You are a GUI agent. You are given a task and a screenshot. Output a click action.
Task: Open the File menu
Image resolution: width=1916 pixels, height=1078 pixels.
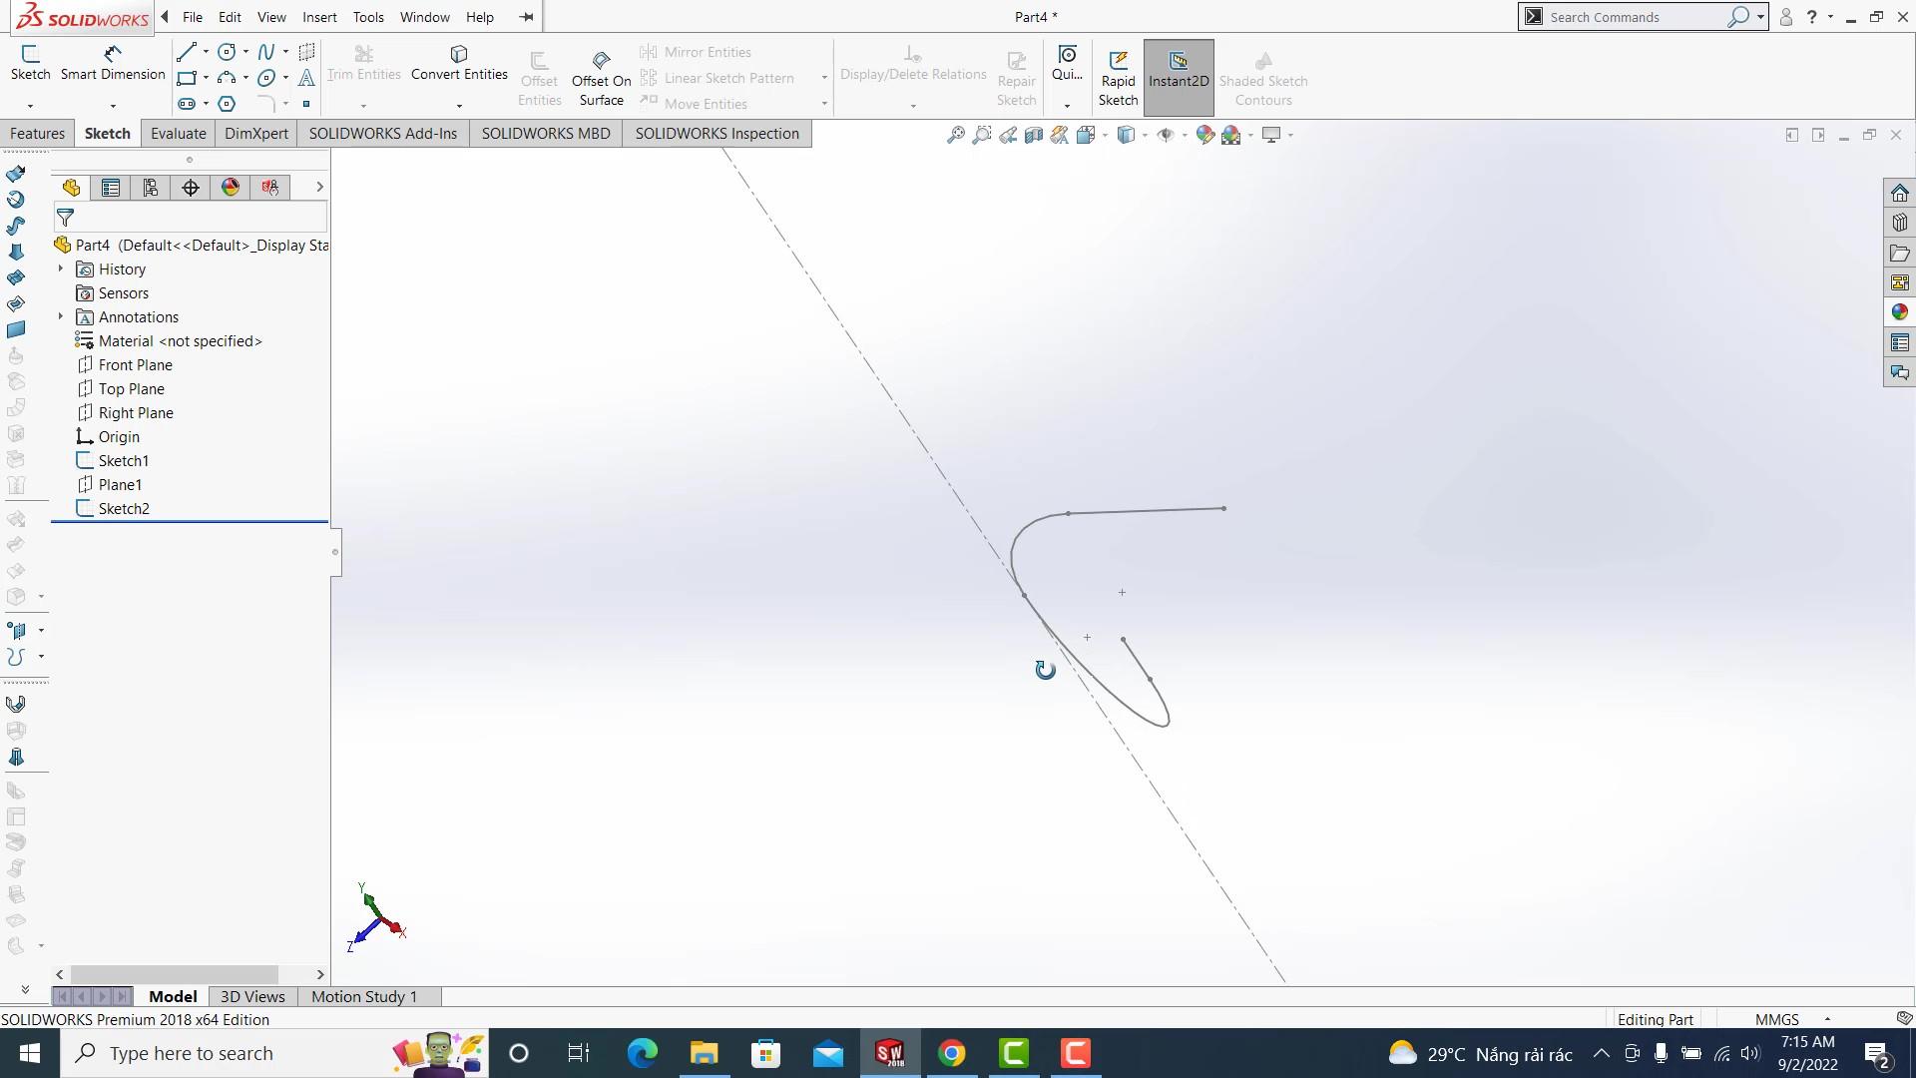(x=193, y=17)
